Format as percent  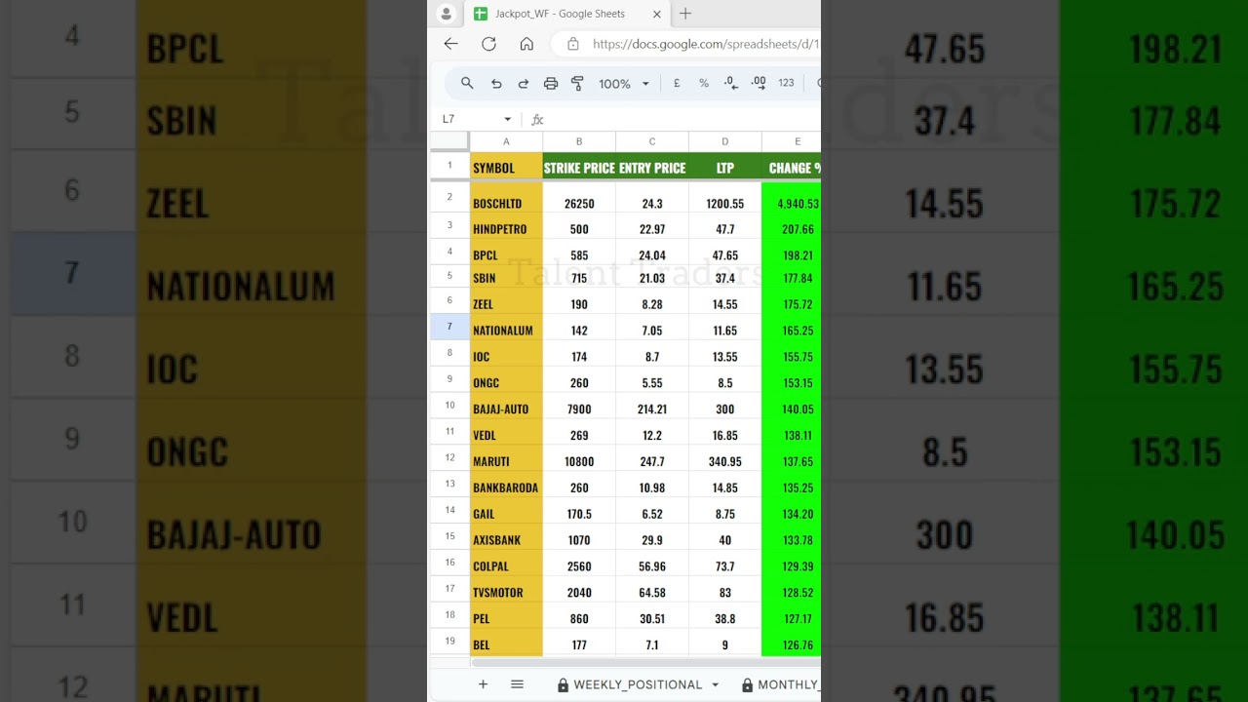tap(704, 84)
